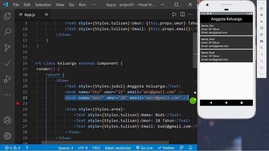Screen dimensions: 269x151
Task: Open the Edit menu
Action: 27,5
